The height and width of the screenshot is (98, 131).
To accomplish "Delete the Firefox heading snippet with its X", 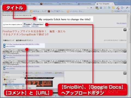I will (x=125, y=30).
